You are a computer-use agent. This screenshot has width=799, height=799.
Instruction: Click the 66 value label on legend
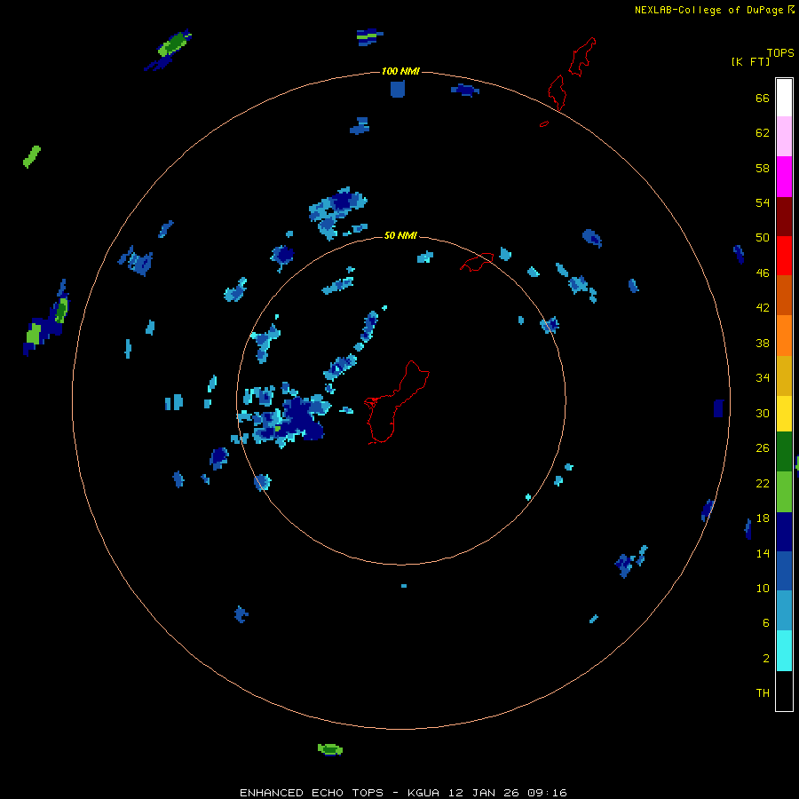click(x=763, y=98)
